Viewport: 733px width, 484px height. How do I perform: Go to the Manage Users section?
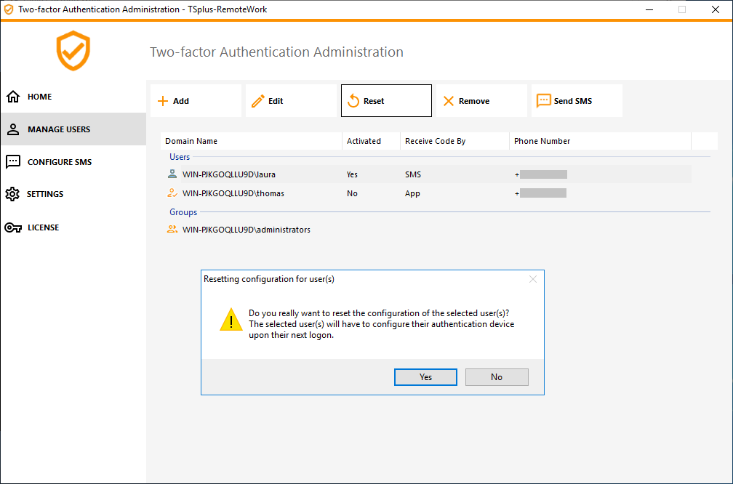59,129
